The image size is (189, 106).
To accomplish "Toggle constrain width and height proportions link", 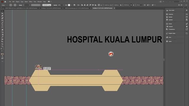I will point(131,5).
